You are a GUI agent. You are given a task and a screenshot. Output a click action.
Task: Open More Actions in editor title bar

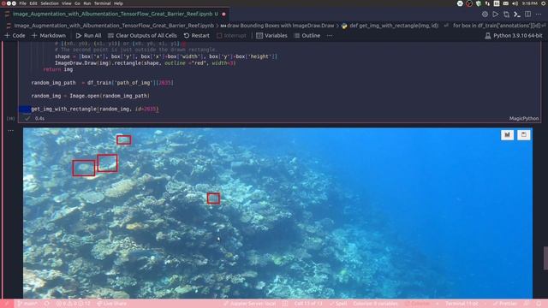coord(539,15)
